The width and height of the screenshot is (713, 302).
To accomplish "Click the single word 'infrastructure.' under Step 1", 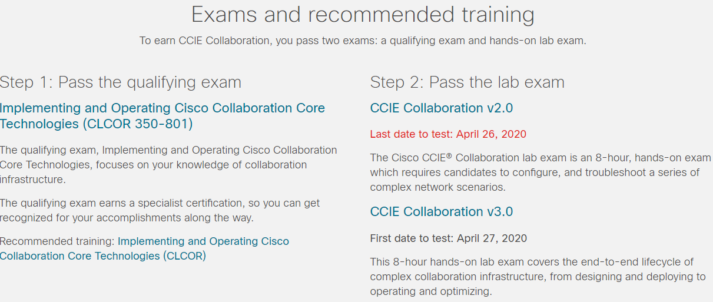I will pyautogui.click(x=33, y=180).
